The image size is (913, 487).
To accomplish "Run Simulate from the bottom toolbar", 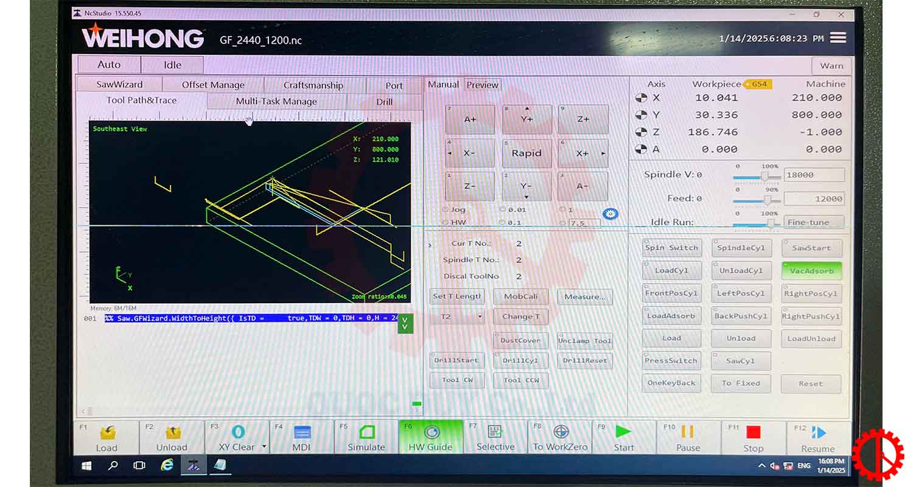I will click(x=366, y=433).
